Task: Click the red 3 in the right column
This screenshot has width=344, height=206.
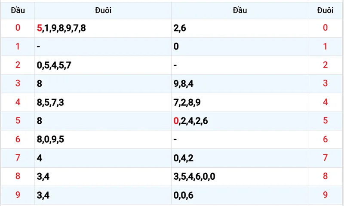Action: coord(325,84)
